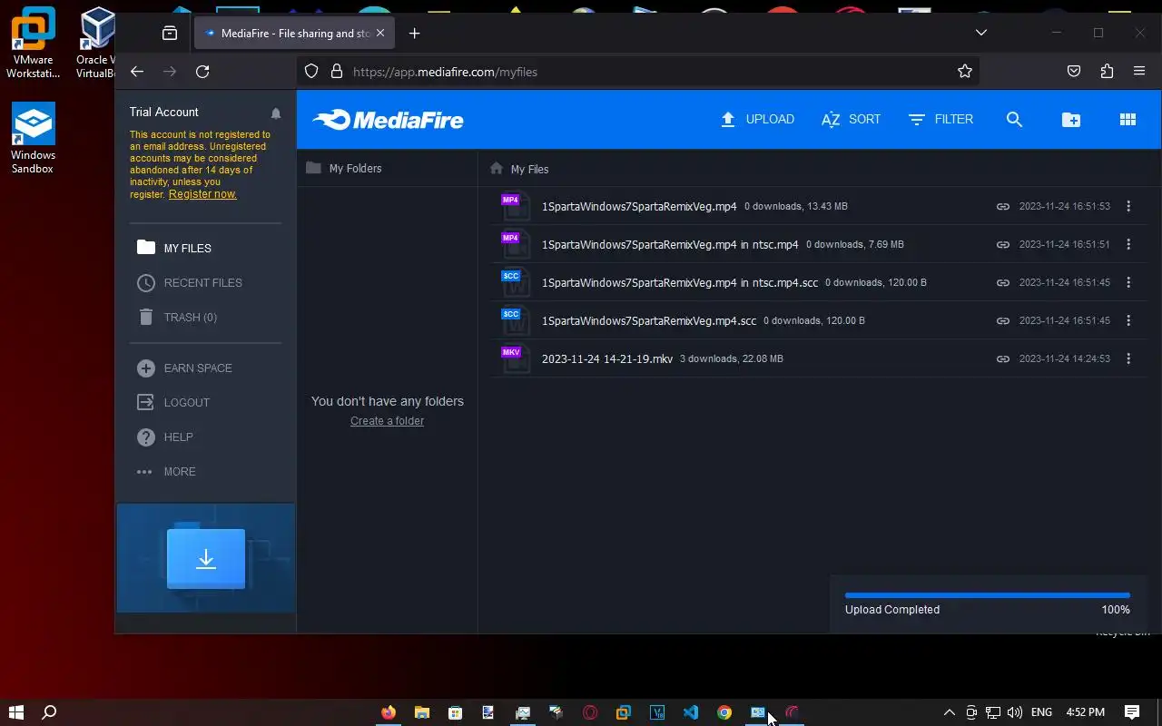Open a new browser tab with the plus button
Screen dimensions: 1162x726
pyautogui.click(x=415, y=34)
